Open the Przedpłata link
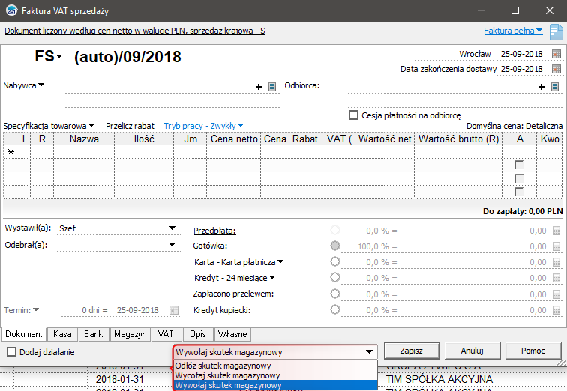Viewport: 567px width, 391px height. (x=214, y=231)
